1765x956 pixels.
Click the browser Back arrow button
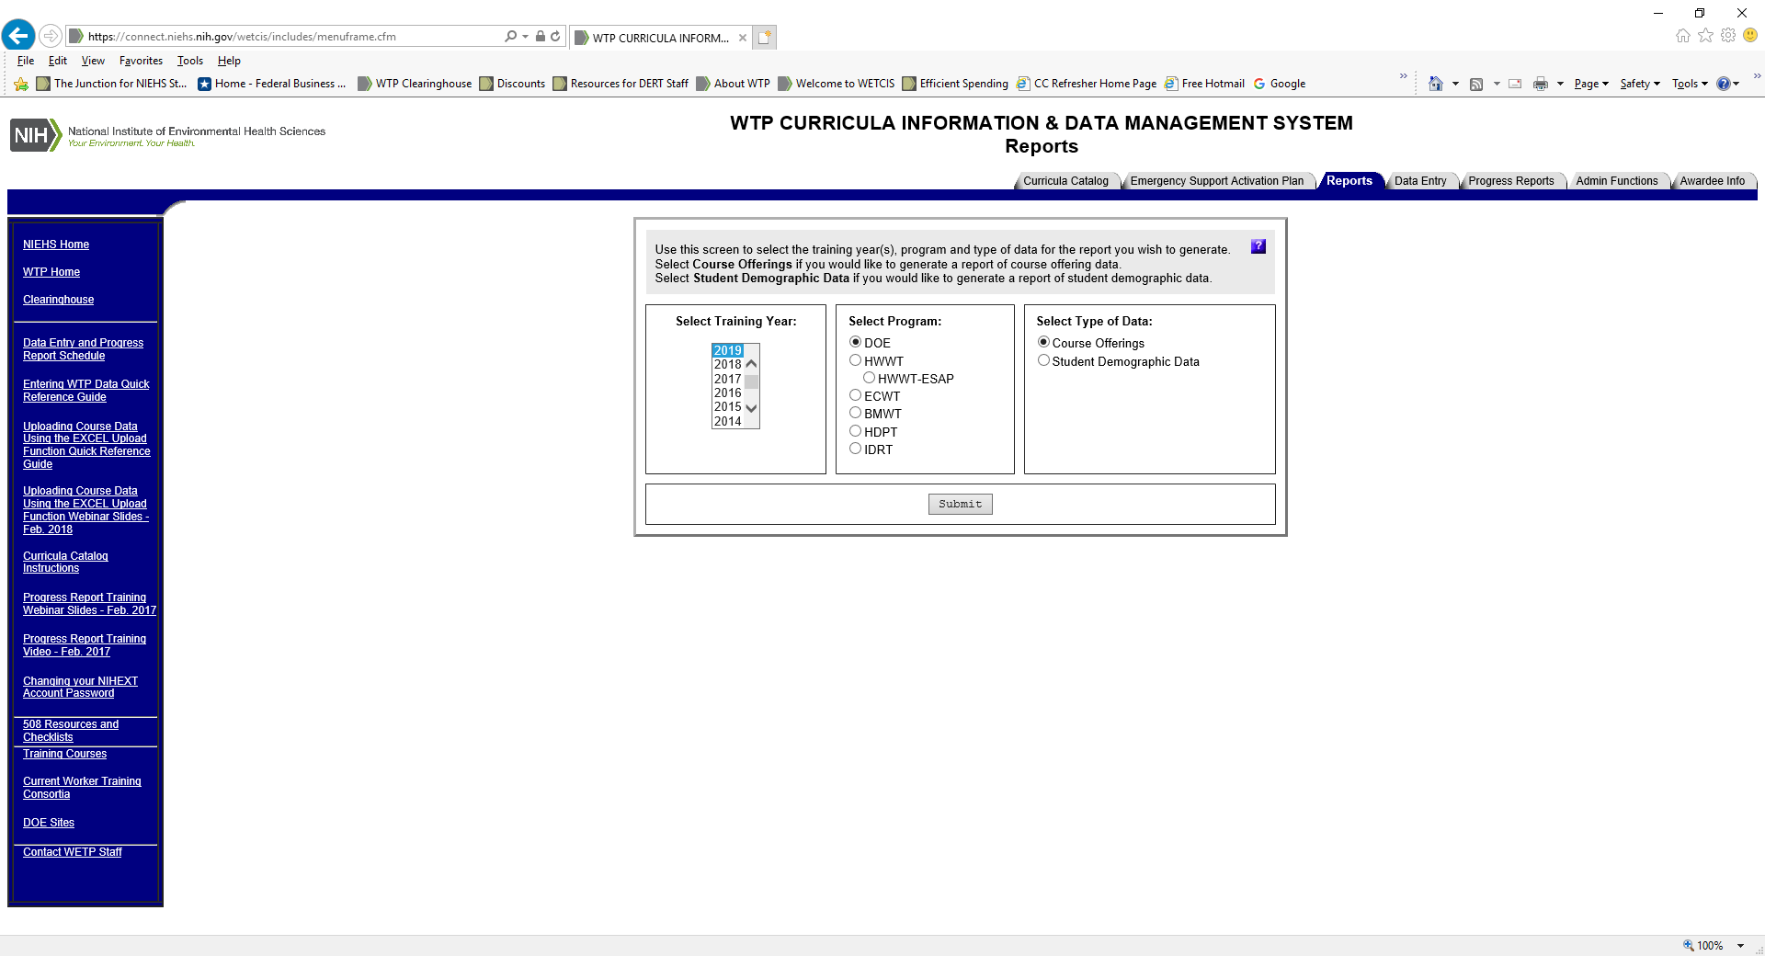18,36
